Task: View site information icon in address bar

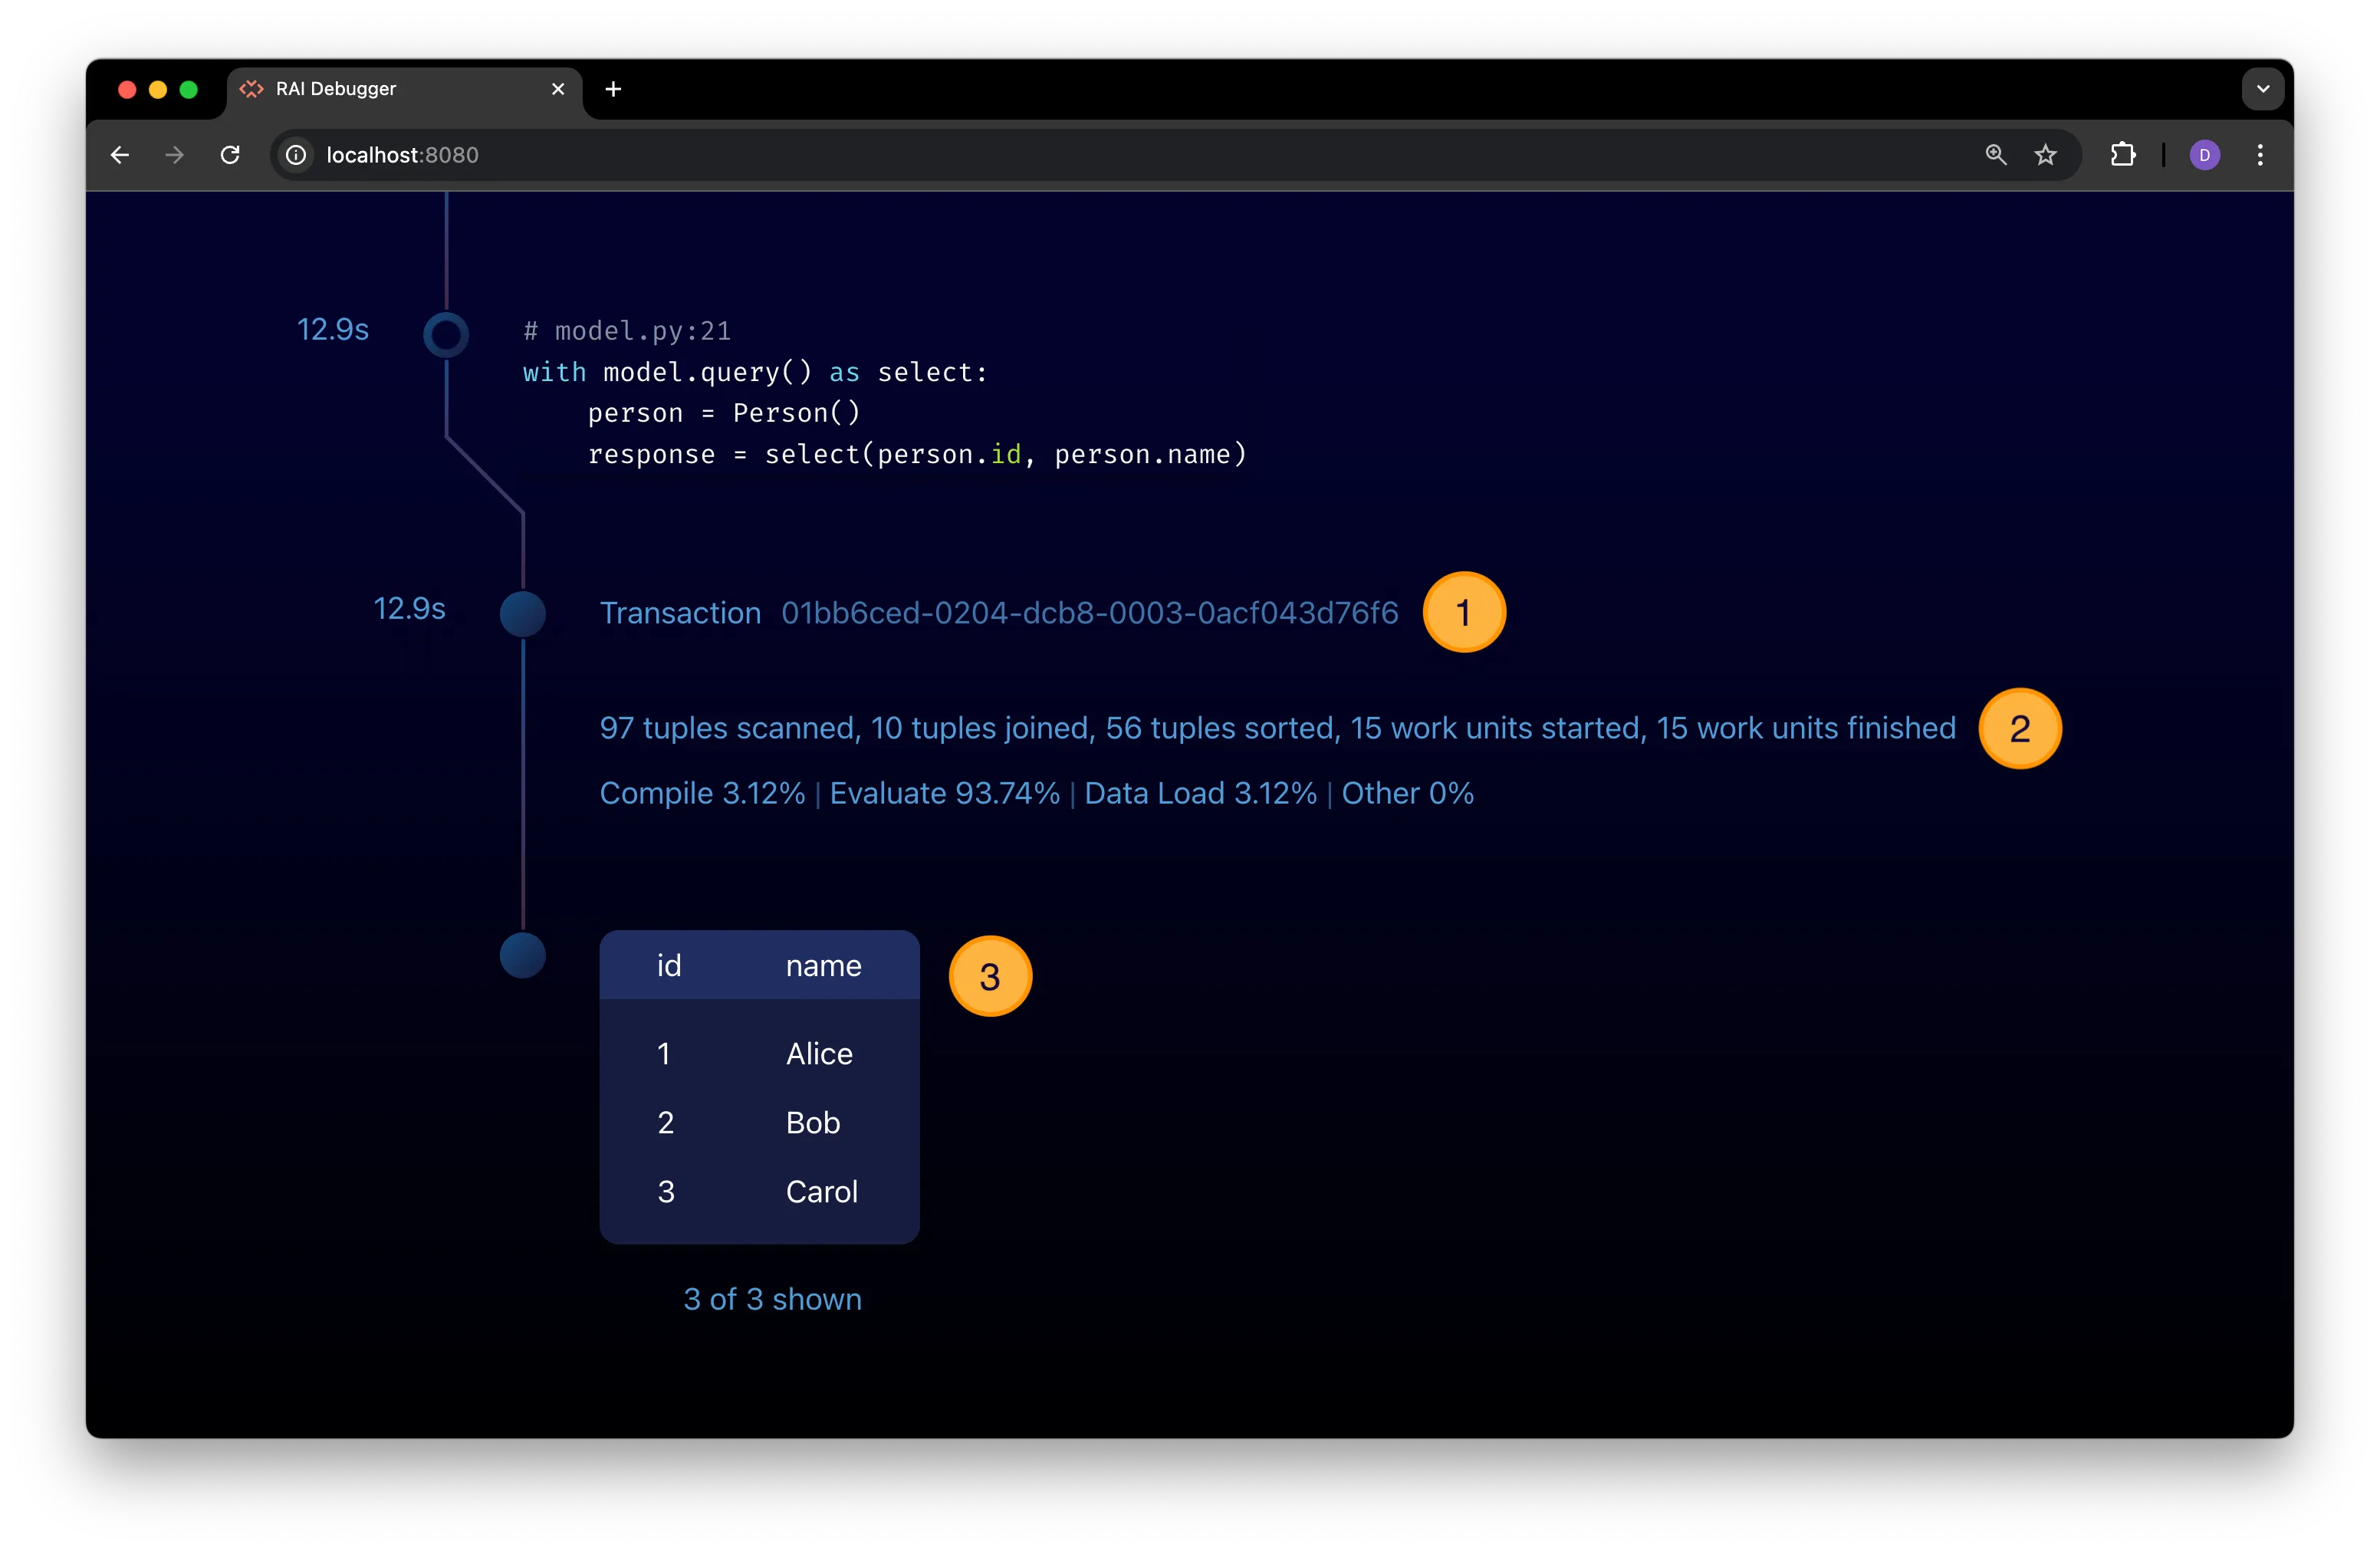Action: pyautogui.click(x=296, y=155)
